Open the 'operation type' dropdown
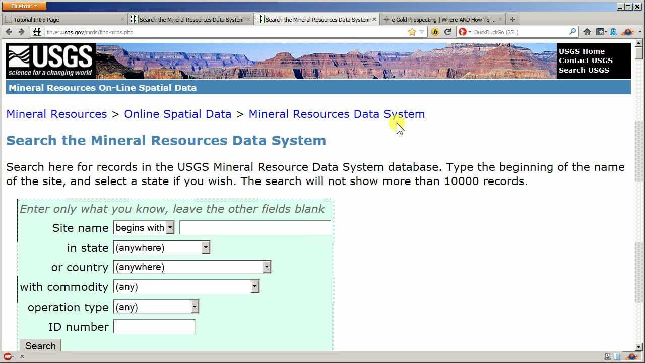645x363 pixels. tap(156, 307)
